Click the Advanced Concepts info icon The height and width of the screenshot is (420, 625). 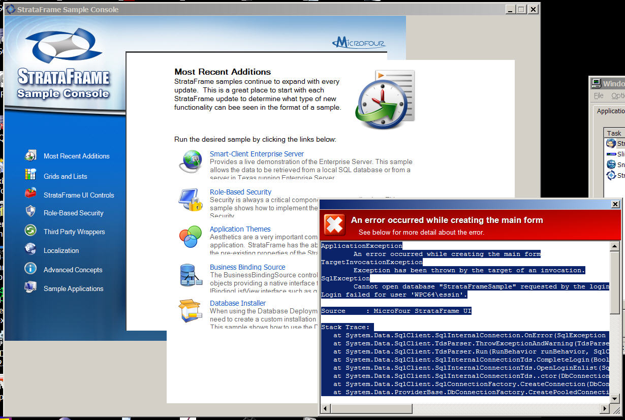tap(30, 269)
